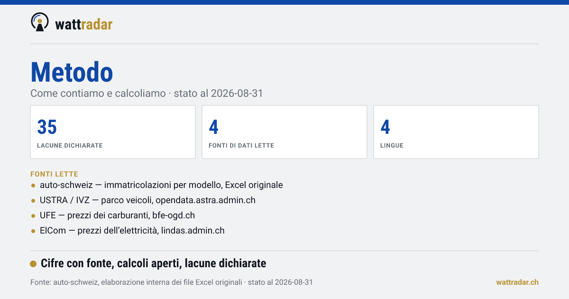Click the 35 lacune dichiarate stat card

(113, 132)
